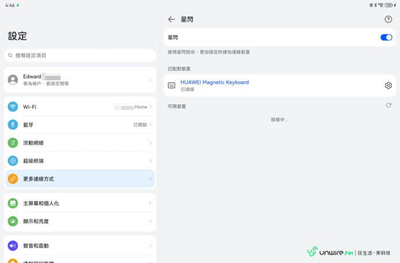The image size is (400, 263).
Task: Tap the HUAWEI Magnetic Keyboard device name
Action: tap(214, 82)
